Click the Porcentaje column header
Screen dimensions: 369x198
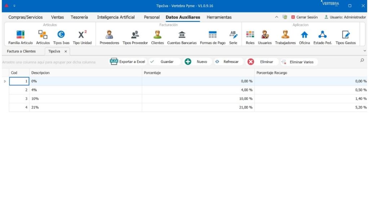click(198, 73)
